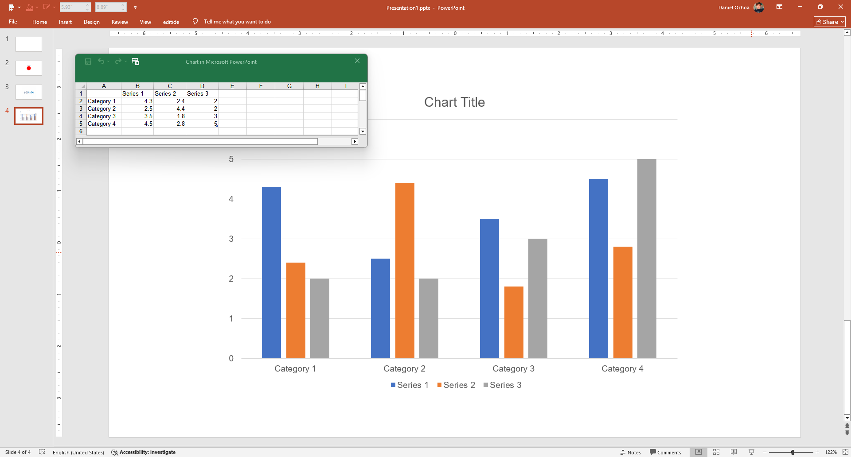
Task: Switch to the Home tab
Action: pyautogui.click(x=39, y=22)
